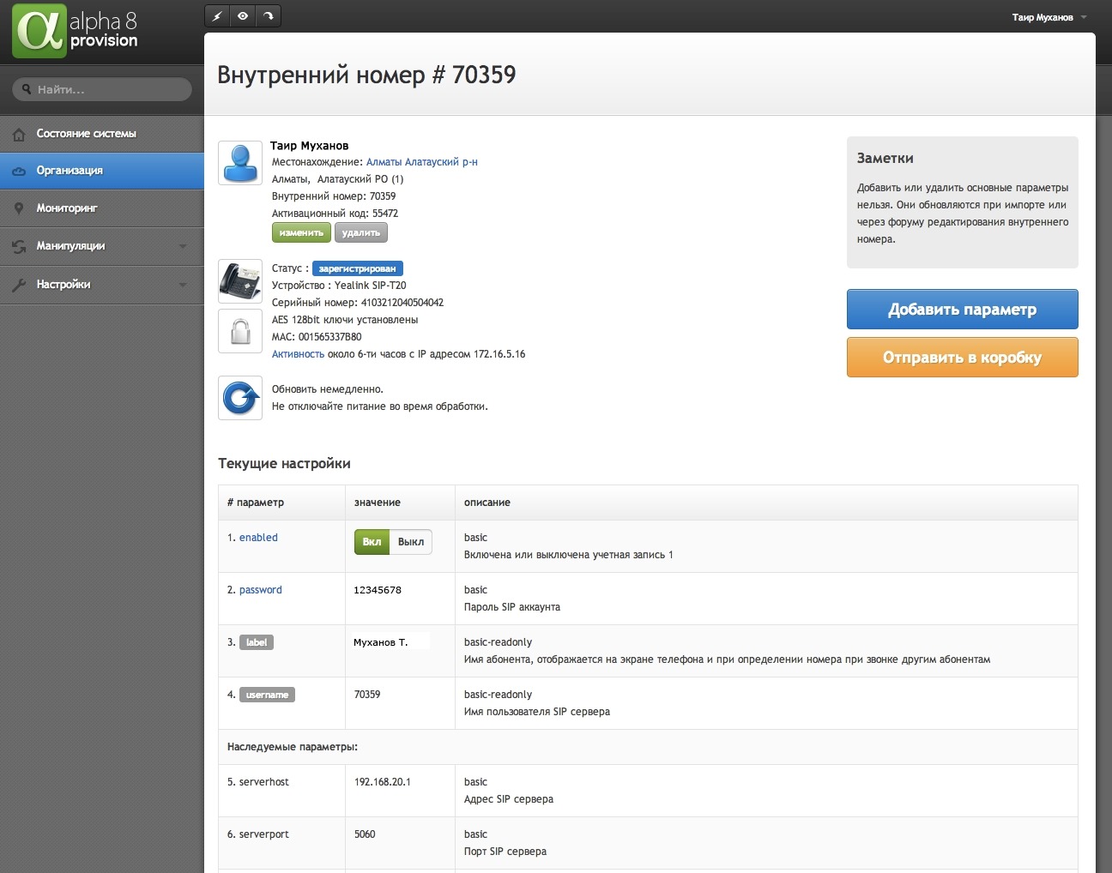This screenshot has height=873, width=1112.
Task: Switch enabled parameter to Вкл
Action: click(x=372, y=542)
